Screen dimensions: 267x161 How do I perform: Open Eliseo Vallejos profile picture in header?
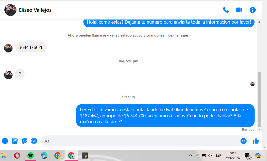pos(10,10)
